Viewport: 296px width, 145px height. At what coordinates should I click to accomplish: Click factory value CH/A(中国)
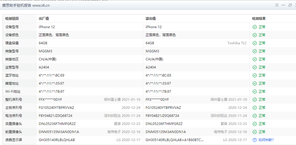tap(48, 59)
